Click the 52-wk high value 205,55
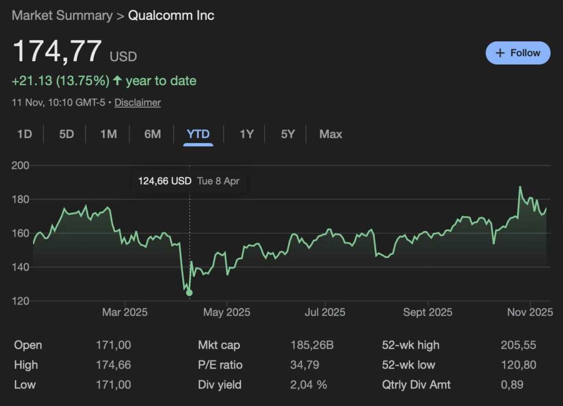The image size is (563, 406). click(520, 345)
